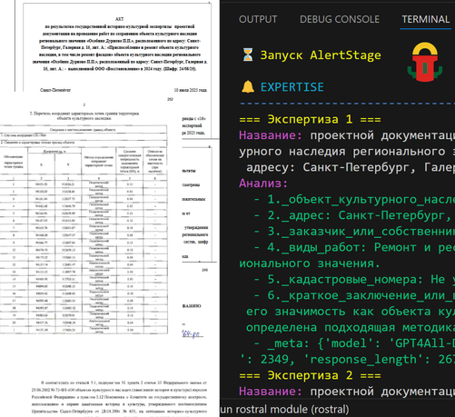This screenshot has height=417, width=455.
Task: Click the '=== Экспертиза 1 ===' line
Action: click(310, 119)
